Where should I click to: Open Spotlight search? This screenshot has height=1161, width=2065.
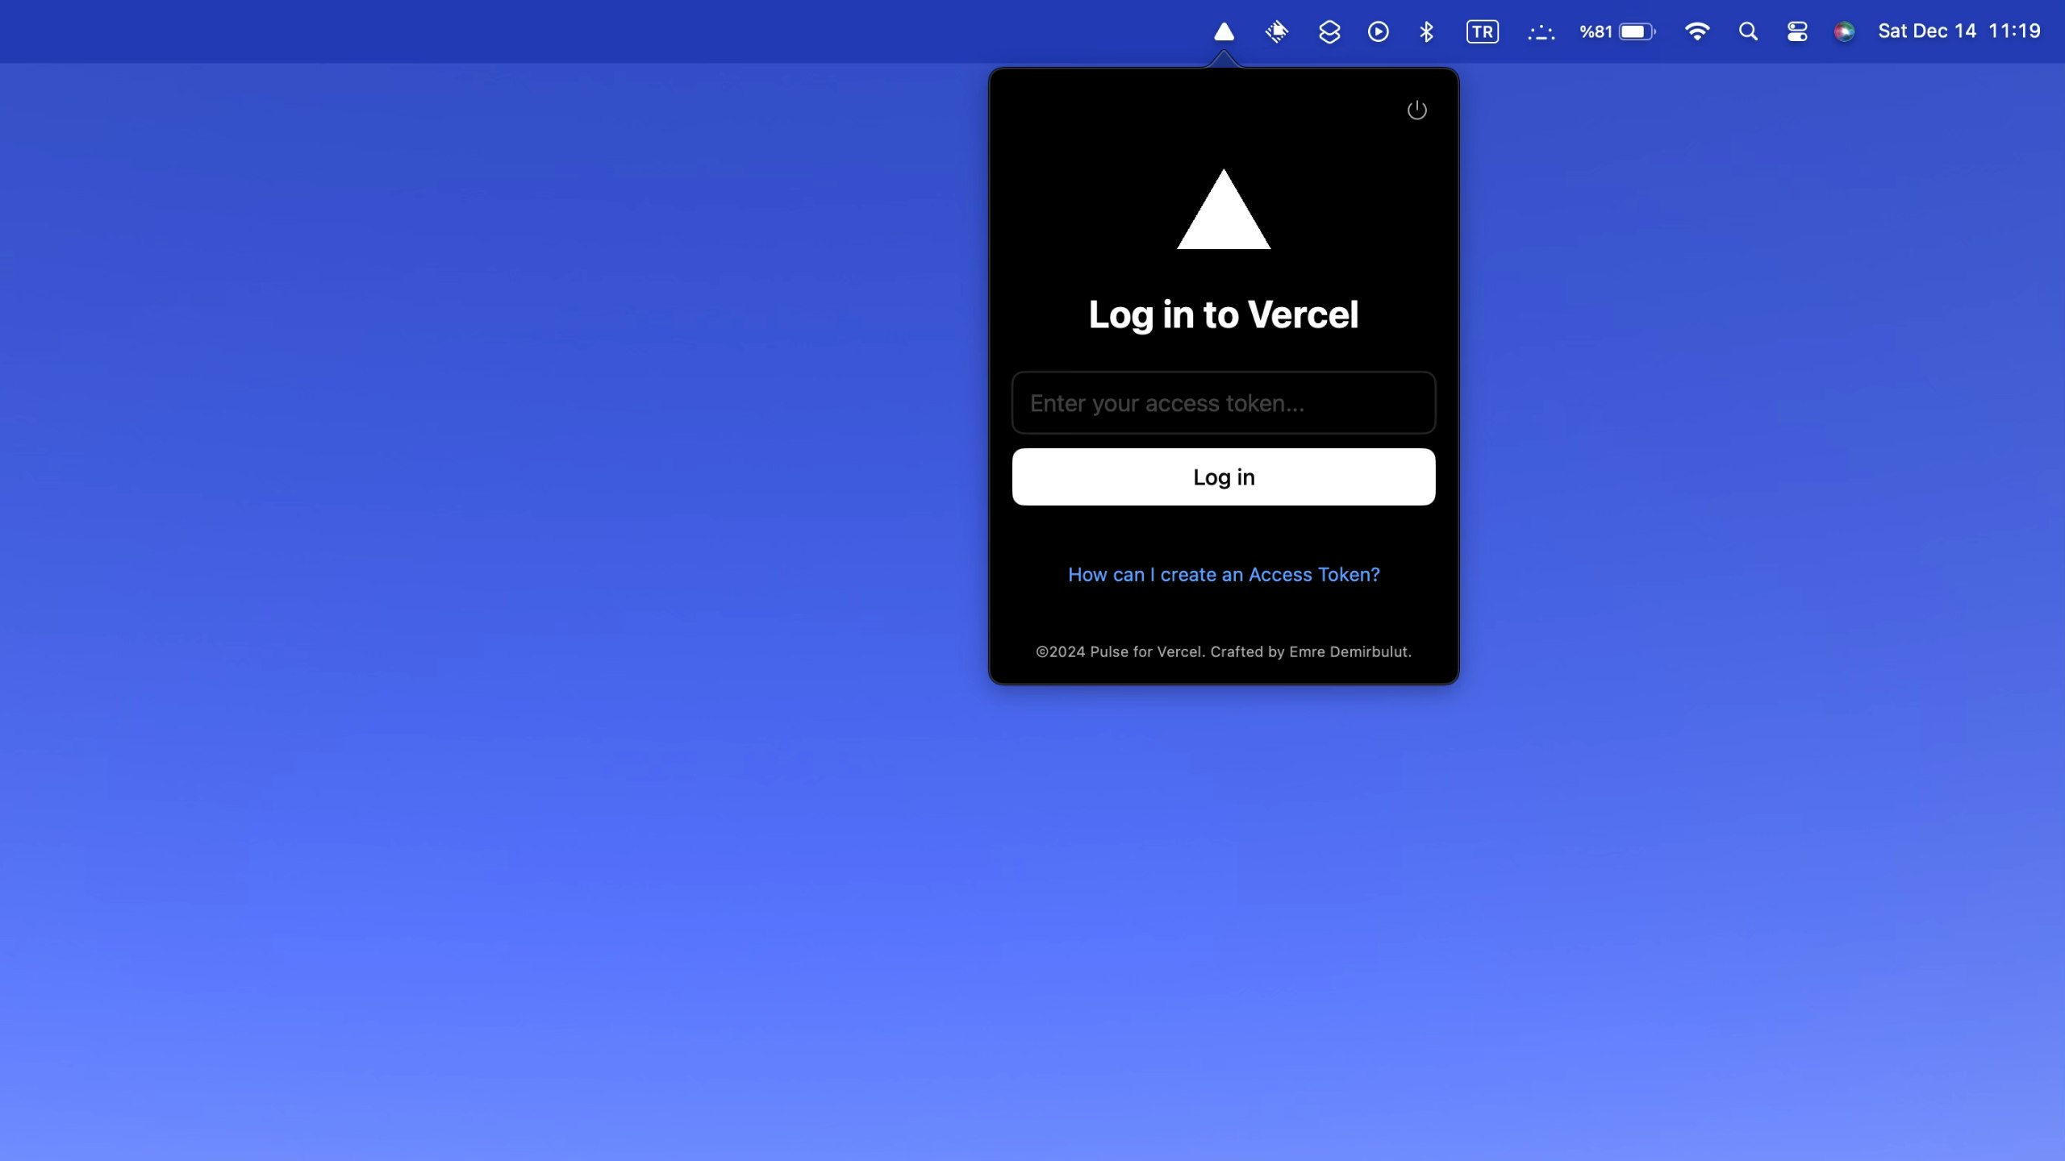pos(1747,31)
